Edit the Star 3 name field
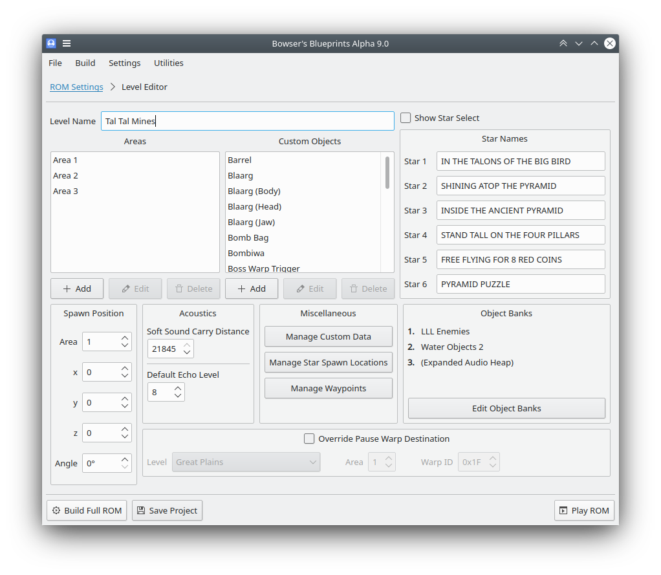 (x=521, y=210)
